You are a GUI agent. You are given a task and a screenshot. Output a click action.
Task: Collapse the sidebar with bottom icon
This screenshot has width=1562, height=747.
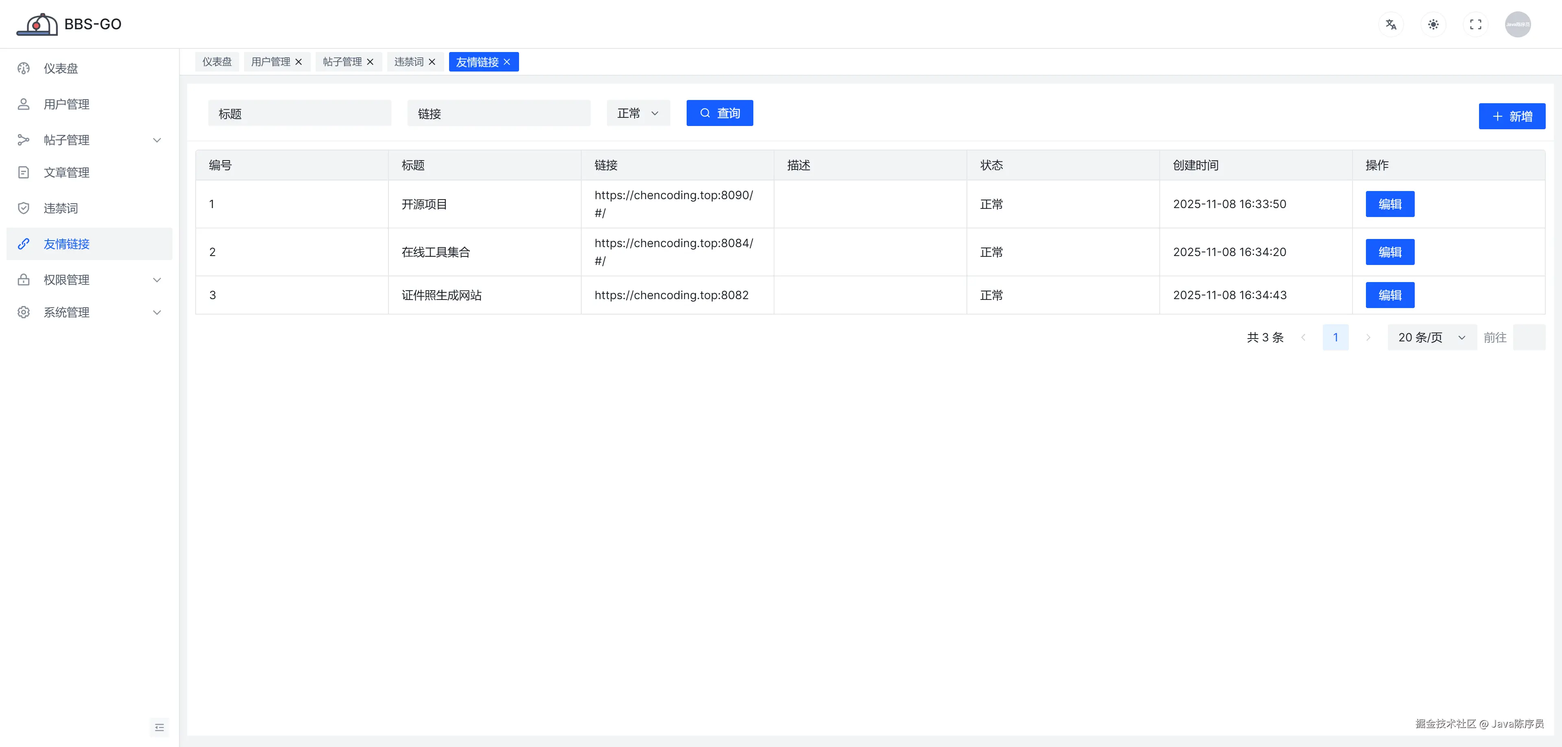coord(159,727)
